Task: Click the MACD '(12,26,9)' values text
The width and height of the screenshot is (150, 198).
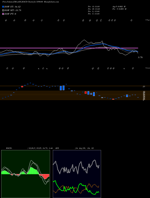Action: tap(40, 148)
